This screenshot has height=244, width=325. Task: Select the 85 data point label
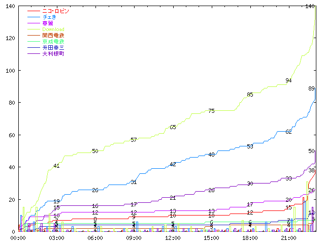click(x=250, y=95)
